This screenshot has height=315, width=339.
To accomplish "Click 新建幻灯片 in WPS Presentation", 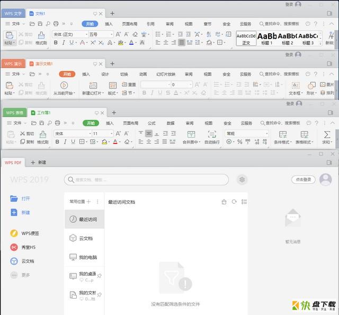I will pyautogui.click(x=93, y=88).
